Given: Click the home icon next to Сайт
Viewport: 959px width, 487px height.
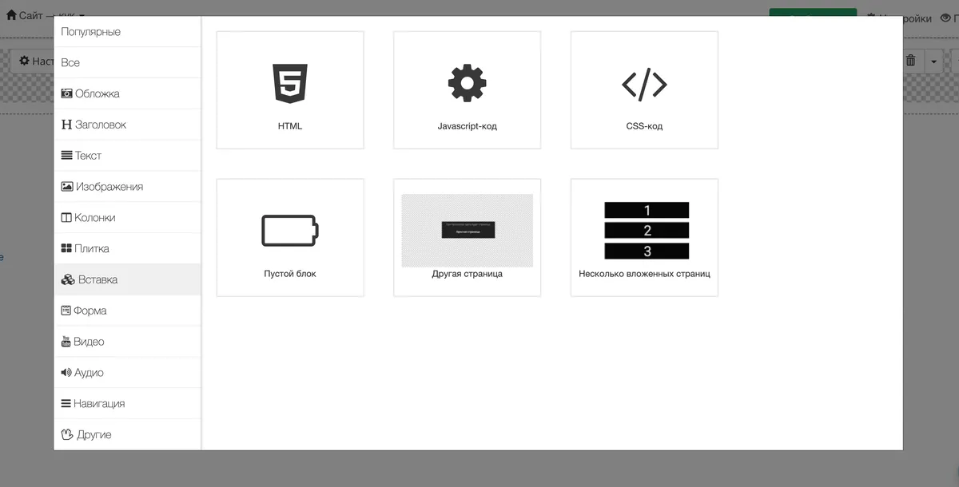Looking at the screenshot, I should (x=11, y=15).
